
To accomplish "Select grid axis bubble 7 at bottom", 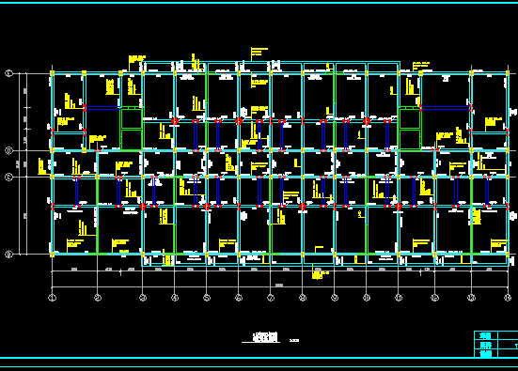I will pos(271,298).
